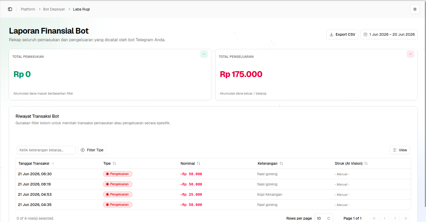Screen dimensions: 426x222
Task: Open Bot Deployer breadcrumb link
Action: 54,9
